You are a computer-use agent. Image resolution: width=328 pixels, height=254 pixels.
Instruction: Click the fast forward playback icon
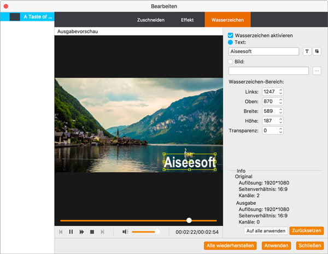click(81, 232)
